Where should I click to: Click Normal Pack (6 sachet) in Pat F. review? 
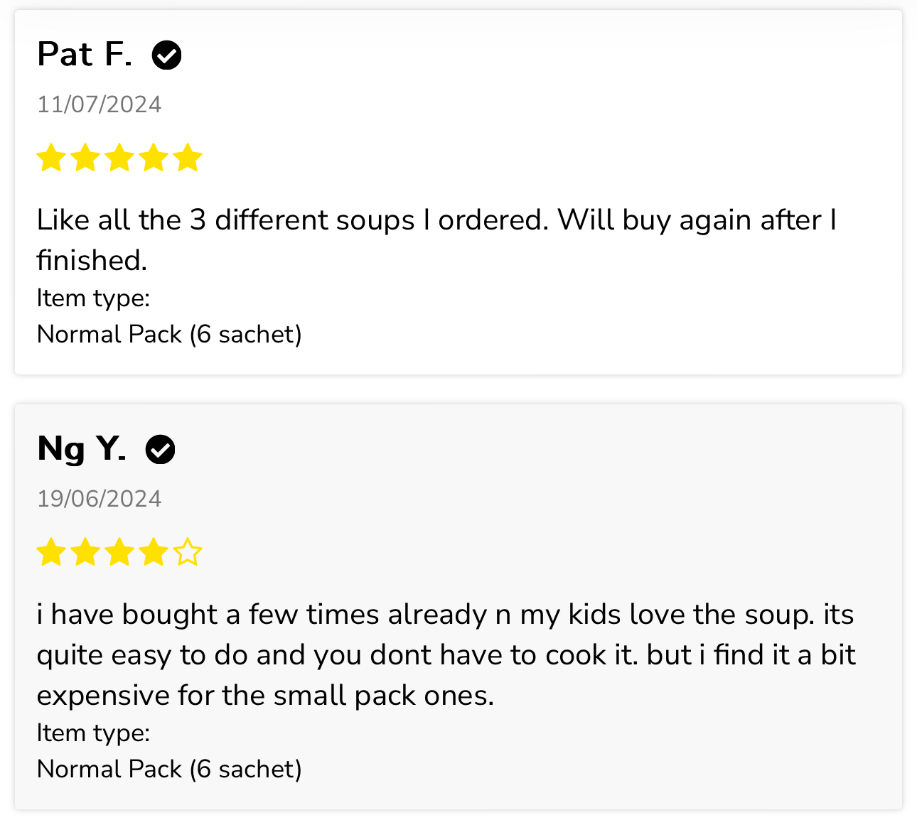coord(169,334)
